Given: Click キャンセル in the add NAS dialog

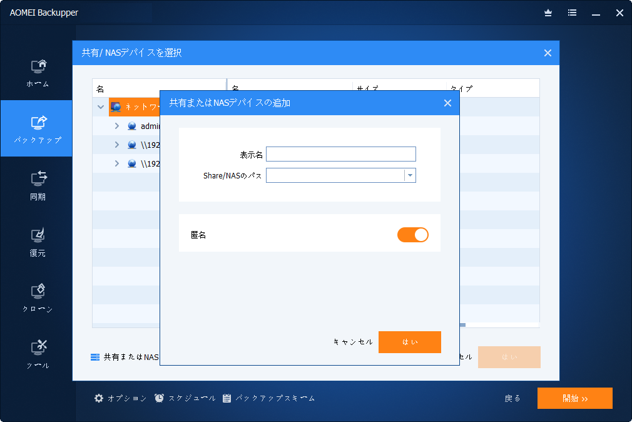Looking at the screenshot, I should coord(353,342).
